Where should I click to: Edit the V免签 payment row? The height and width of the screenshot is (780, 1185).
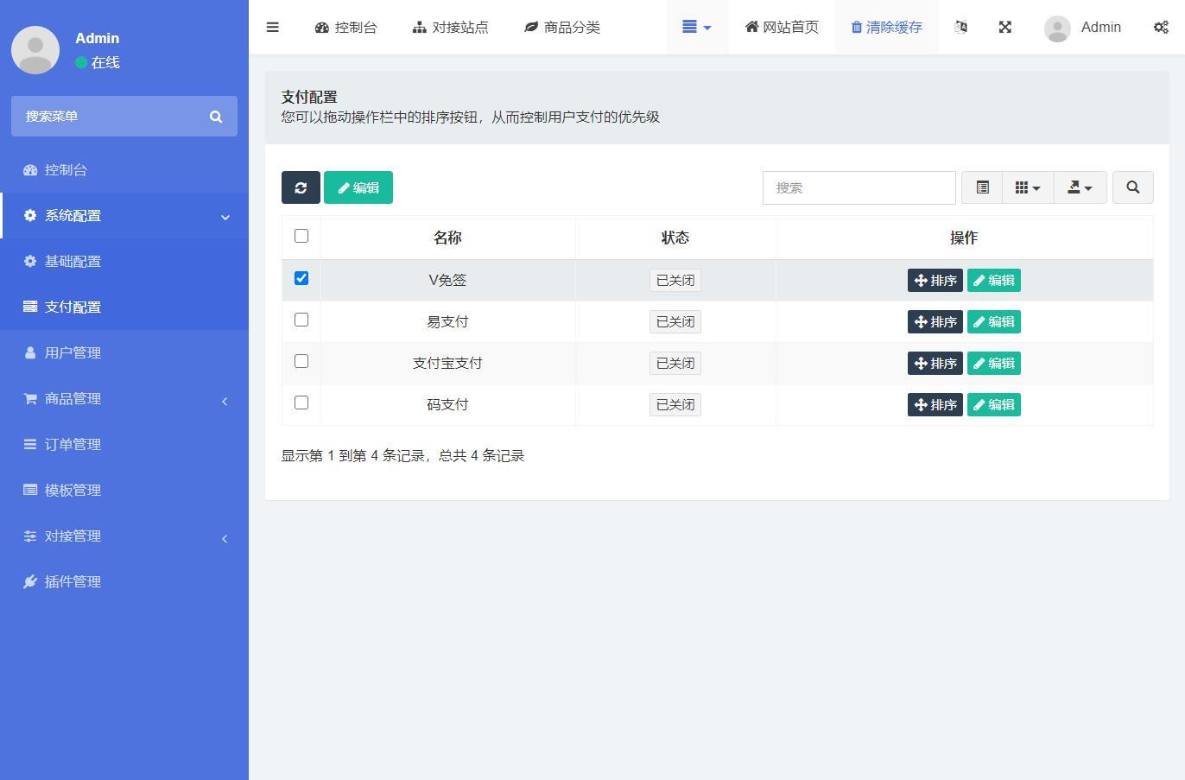994,281
